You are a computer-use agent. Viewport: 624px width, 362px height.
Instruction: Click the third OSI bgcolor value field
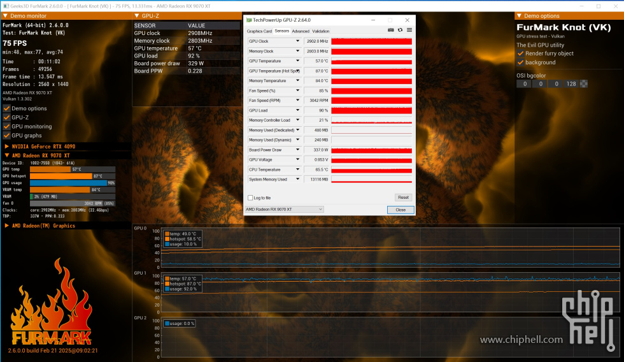click(556, 83)
